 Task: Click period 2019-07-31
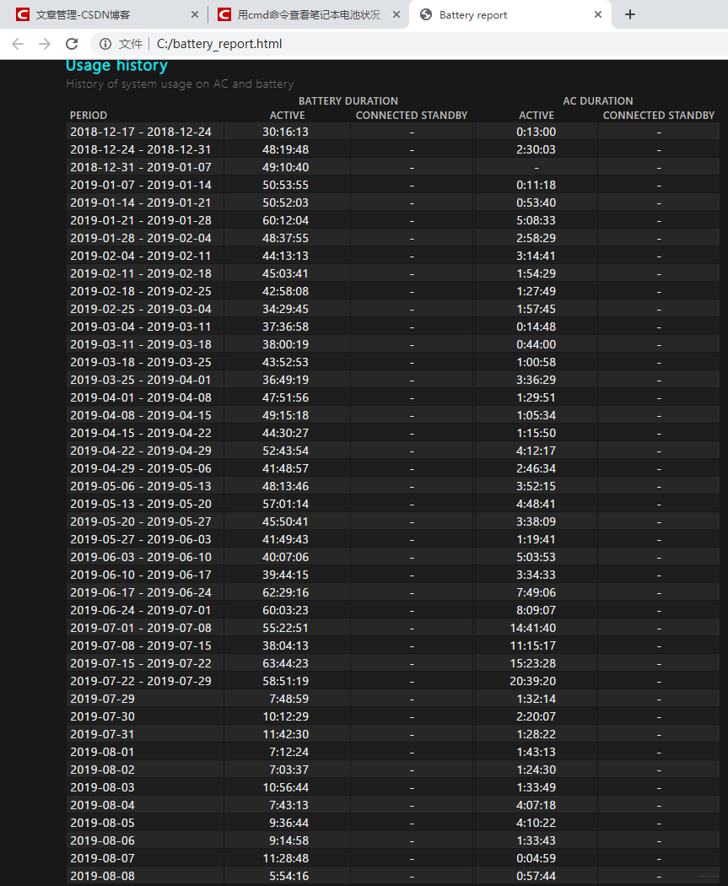pos(102,735)
